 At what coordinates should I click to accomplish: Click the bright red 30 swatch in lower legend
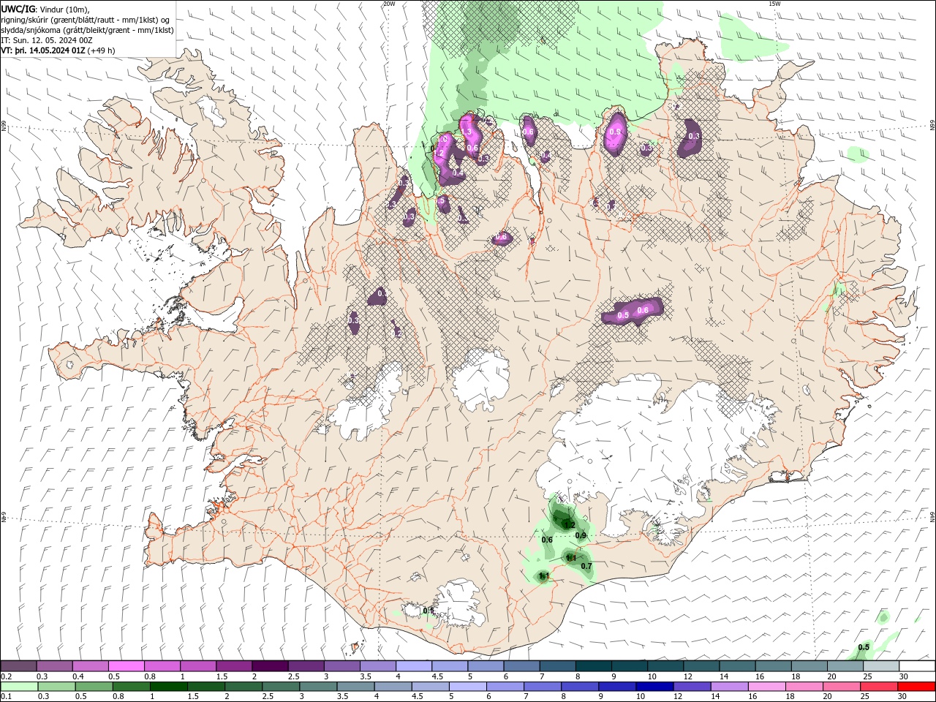pyautogui.click(x=916, y=687)
